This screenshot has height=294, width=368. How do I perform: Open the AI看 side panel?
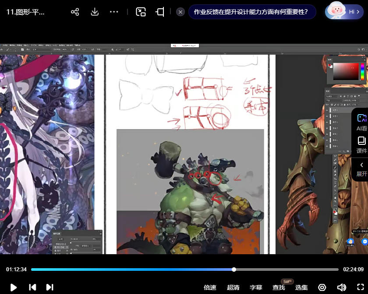tap(361, 122)
